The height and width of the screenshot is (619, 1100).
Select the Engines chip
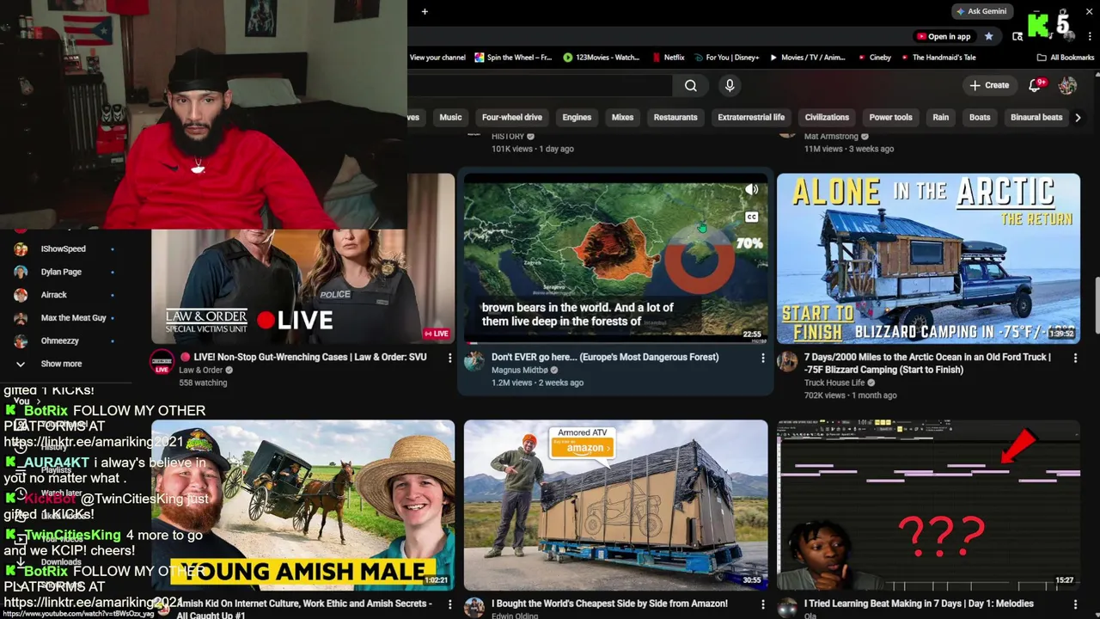[577, 117]
